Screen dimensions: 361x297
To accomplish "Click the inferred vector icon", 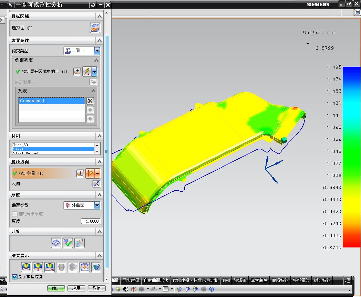I will click(90, 173).
